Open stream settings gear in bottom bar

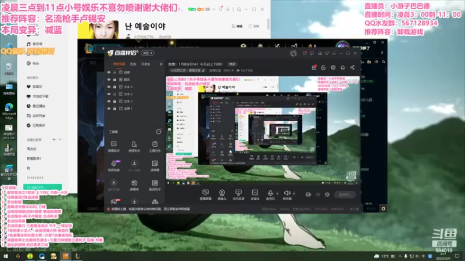click(x=327, y=194)
